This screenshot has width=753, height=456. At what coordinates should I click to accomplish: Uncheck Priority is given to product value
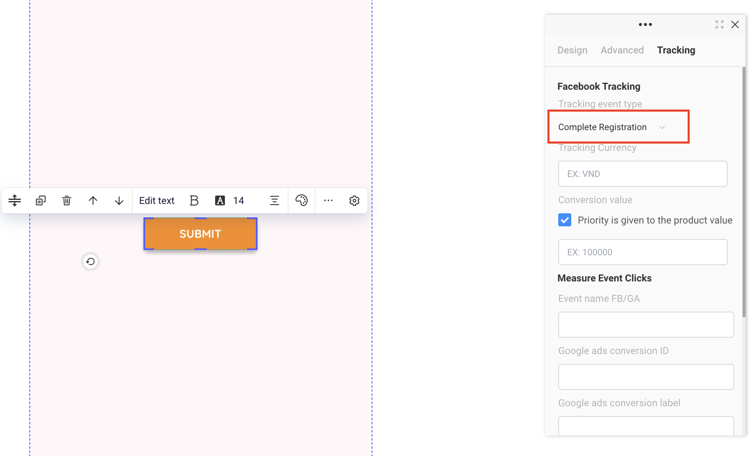(x=565, y=220)
